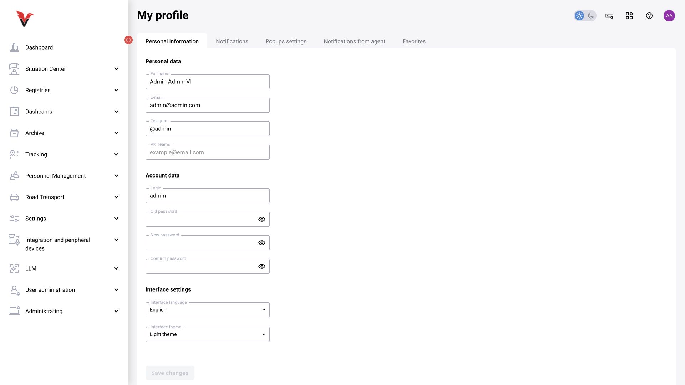The image size is (685, 385).
Task: Open the widgets grid icon in header
Action: coord(629,16)
